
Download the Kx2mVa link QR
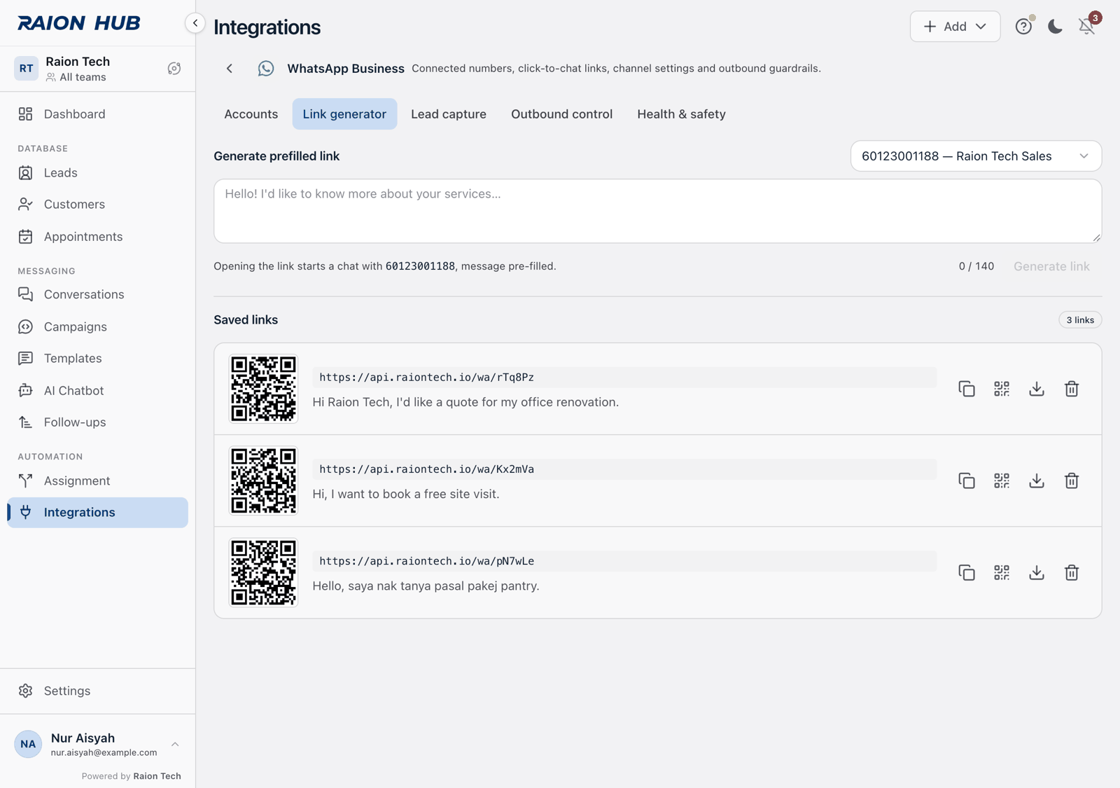click(x=1037, y=481)
